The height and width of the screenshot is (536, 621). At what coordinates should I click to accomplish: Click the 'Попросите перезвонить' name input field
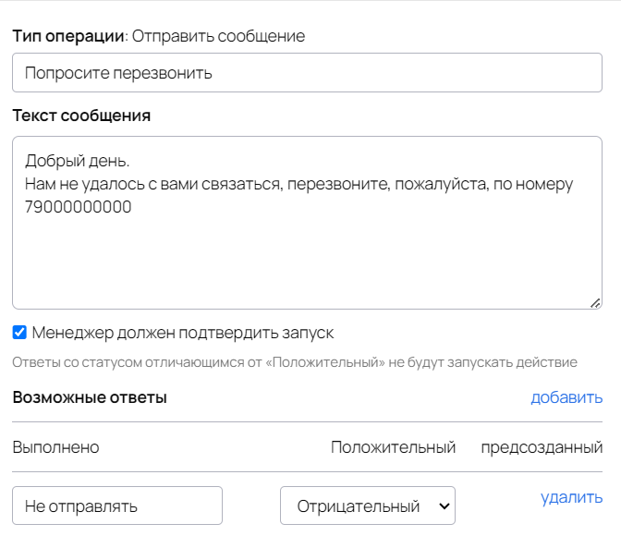[307, 73]
